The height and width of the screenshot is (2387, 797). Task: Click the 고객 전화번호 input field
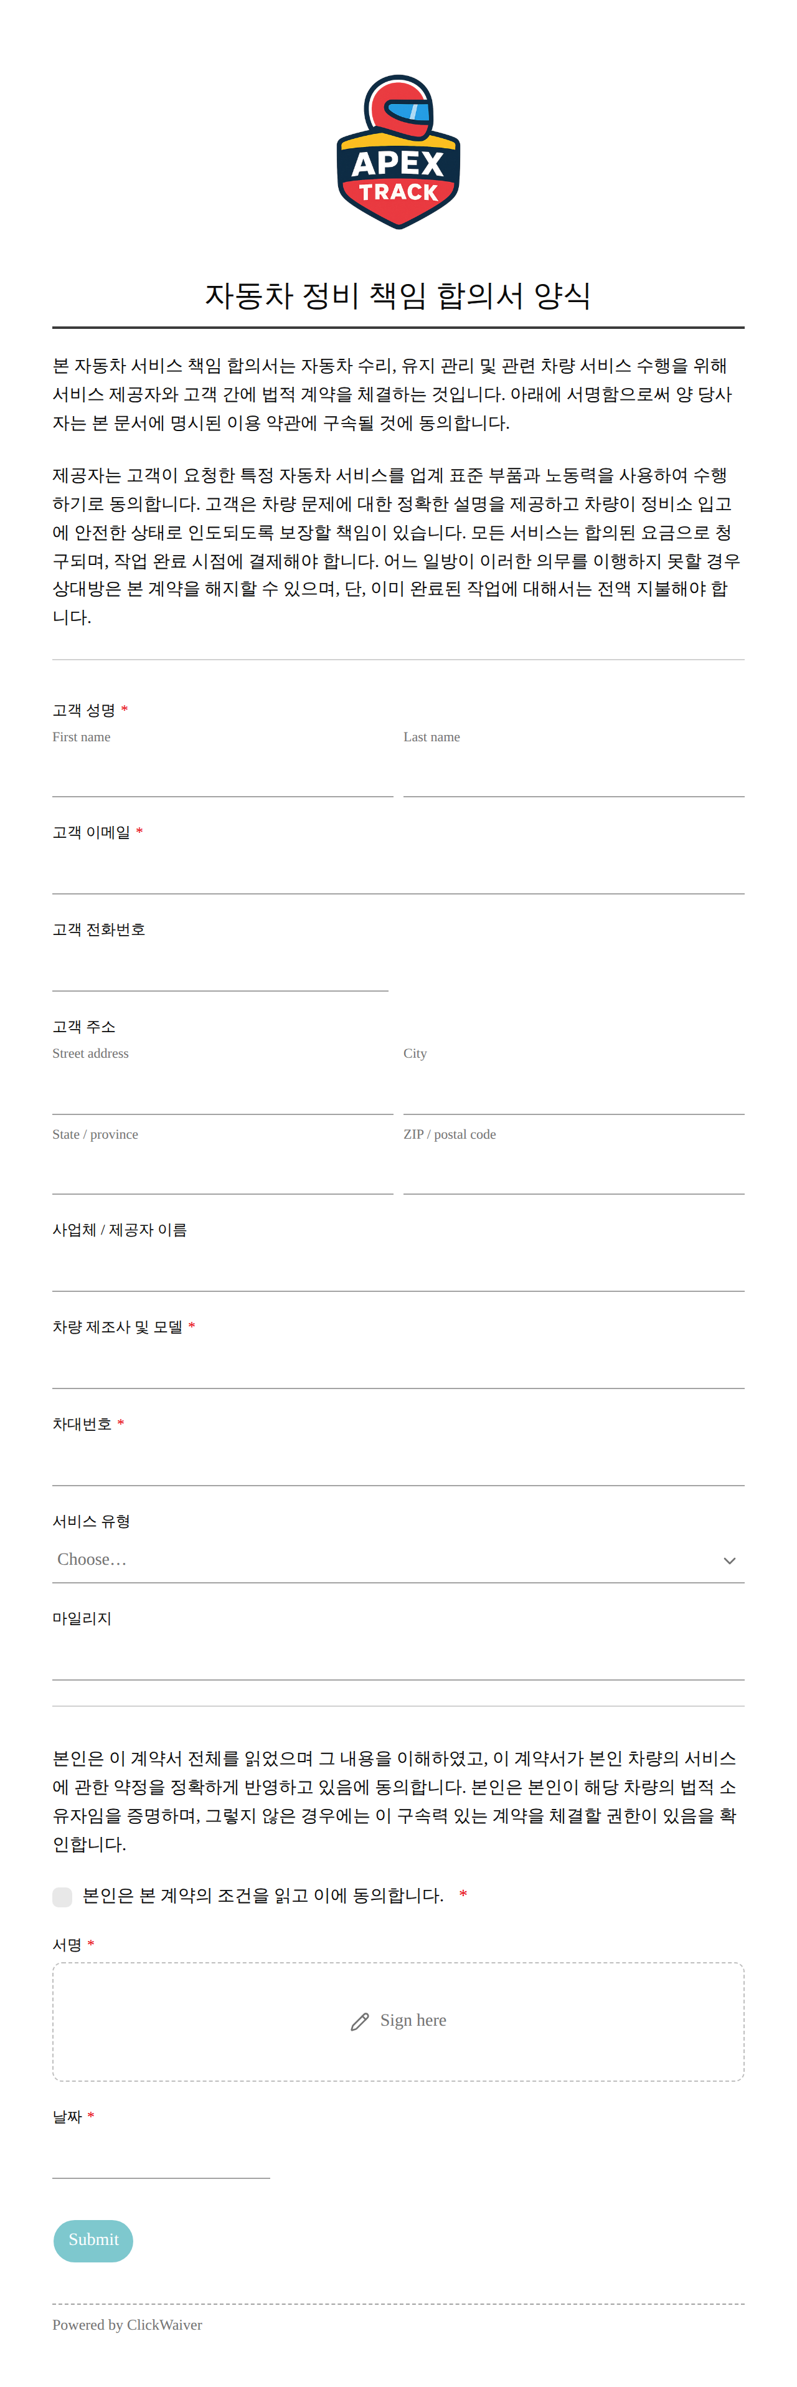click(220, 969)
